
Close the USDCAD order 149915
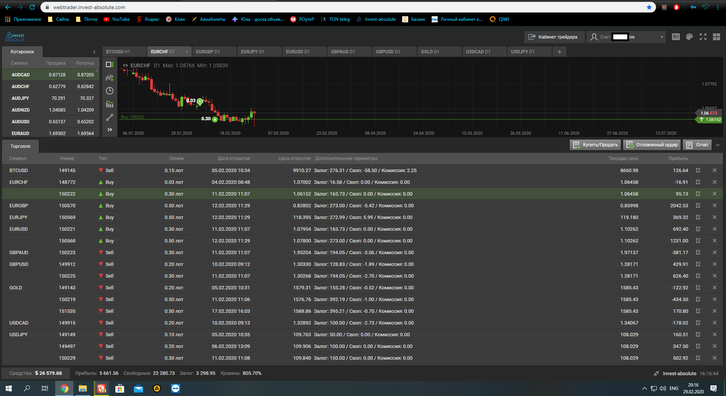(715, 323)
